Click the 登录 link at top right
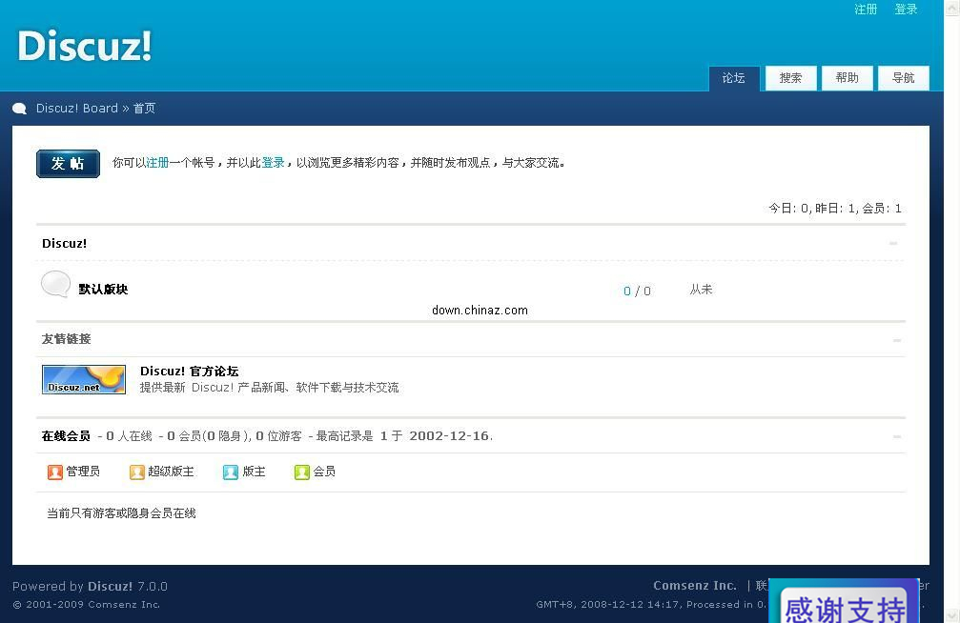 click(x=906, y=10)
